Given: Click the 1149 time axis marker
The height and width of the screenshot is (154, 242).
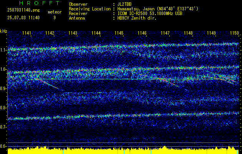Looking at the screenshot, I should (x=211, y=33).
